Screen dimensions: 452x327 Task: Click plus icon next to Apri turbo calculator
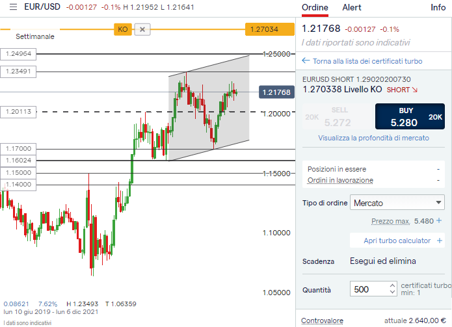[x=439, y=241]
